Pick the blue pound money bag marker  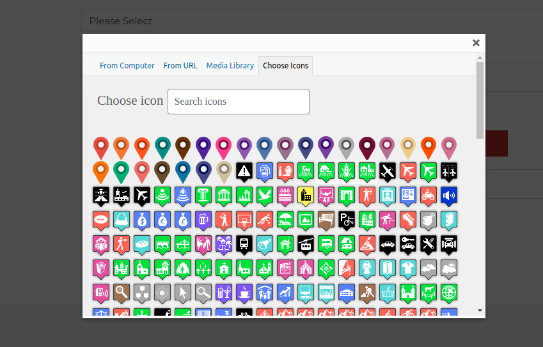click(x=183, y=220)
